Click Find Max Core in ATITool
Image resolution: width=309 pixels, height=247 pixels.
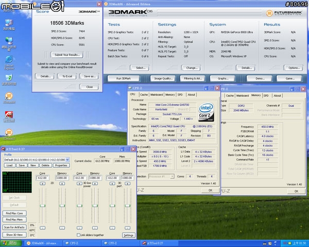click(x=14, y=213)
